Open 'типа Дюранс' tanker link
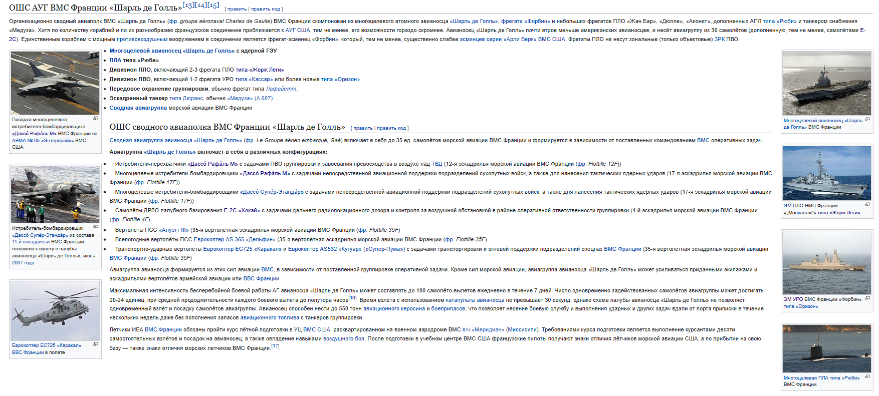 click(x=186, y=98)
